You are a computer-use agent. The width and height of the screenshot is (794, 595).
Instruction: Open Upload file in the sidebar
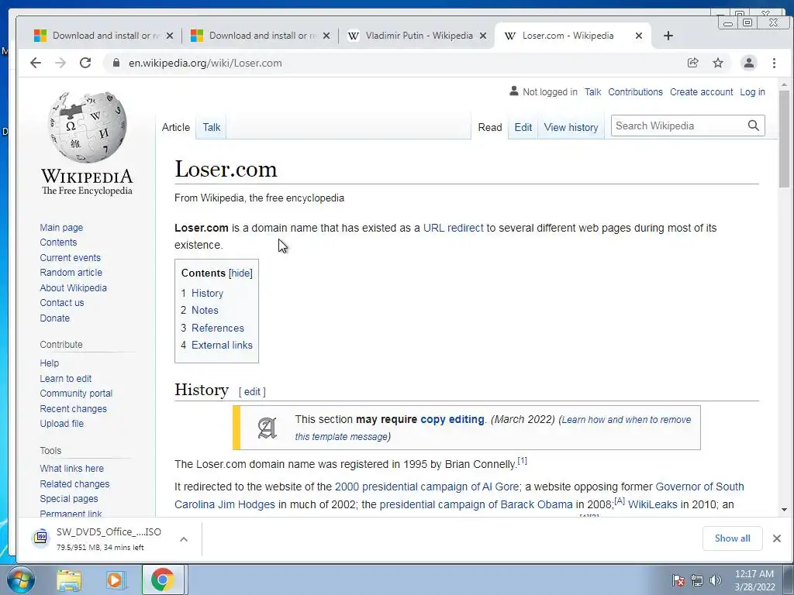(62, 424)
